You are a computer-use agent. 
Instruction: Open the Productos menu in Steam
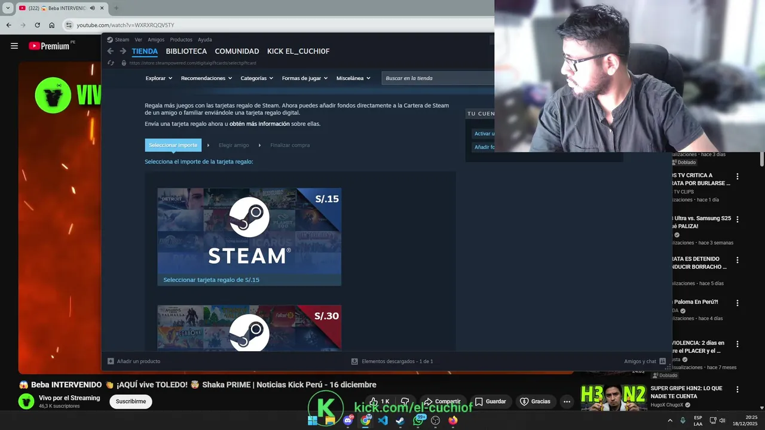point(181,39)
